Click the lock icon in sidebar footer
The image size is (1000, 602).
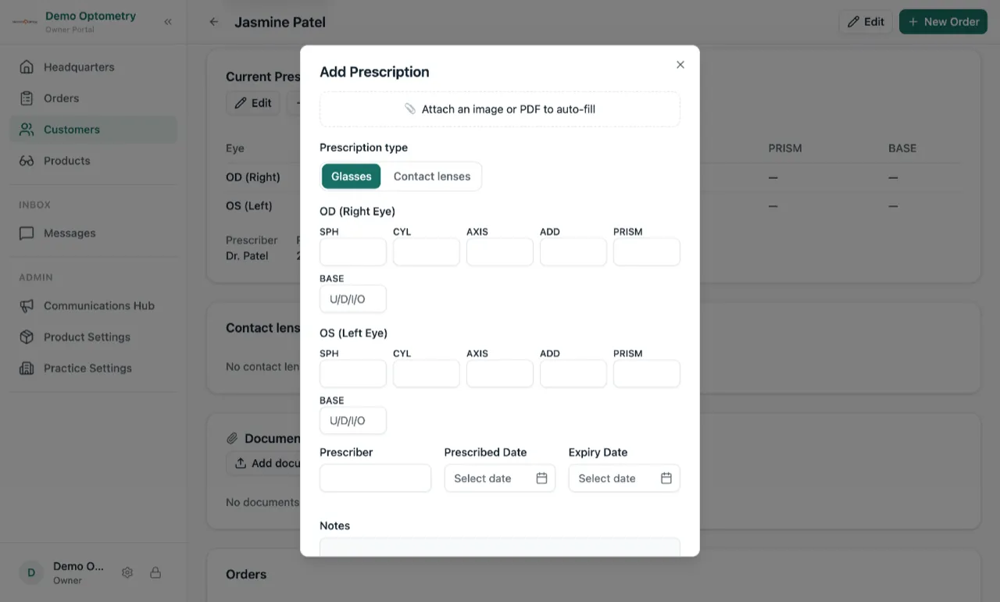[x=155, y=572]
